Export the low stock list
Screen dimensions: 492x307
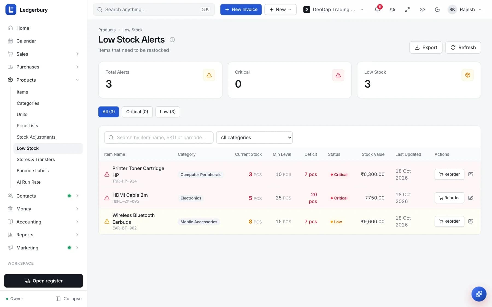coord(426,47)
